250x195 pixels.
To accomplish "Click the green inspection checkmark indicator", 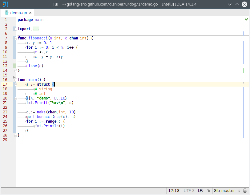I will pyautogui.click(x=246, y=19).
